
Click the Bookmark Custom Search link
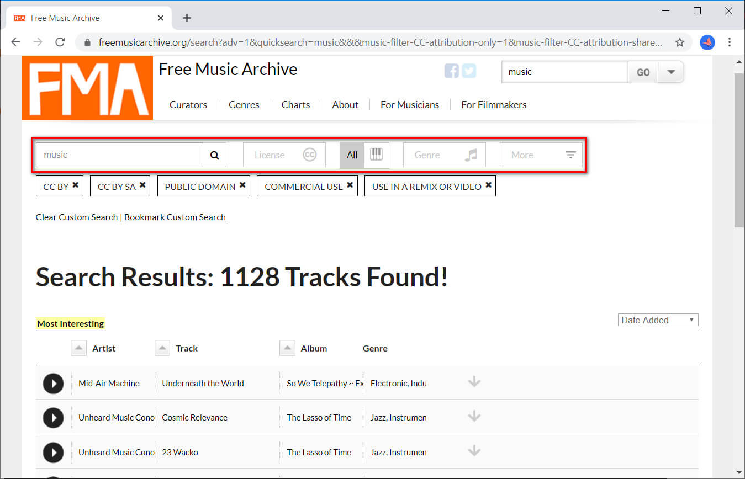tap(175, 217)
